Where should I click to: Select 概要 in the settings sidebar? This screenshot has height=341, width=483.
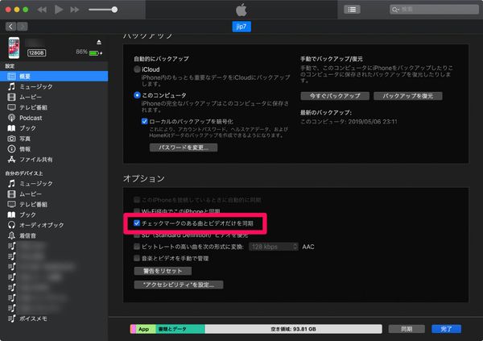tap(54, 77)
